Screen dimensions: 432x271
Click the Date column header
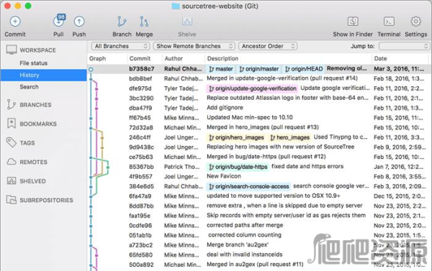[x=380, y=58]
